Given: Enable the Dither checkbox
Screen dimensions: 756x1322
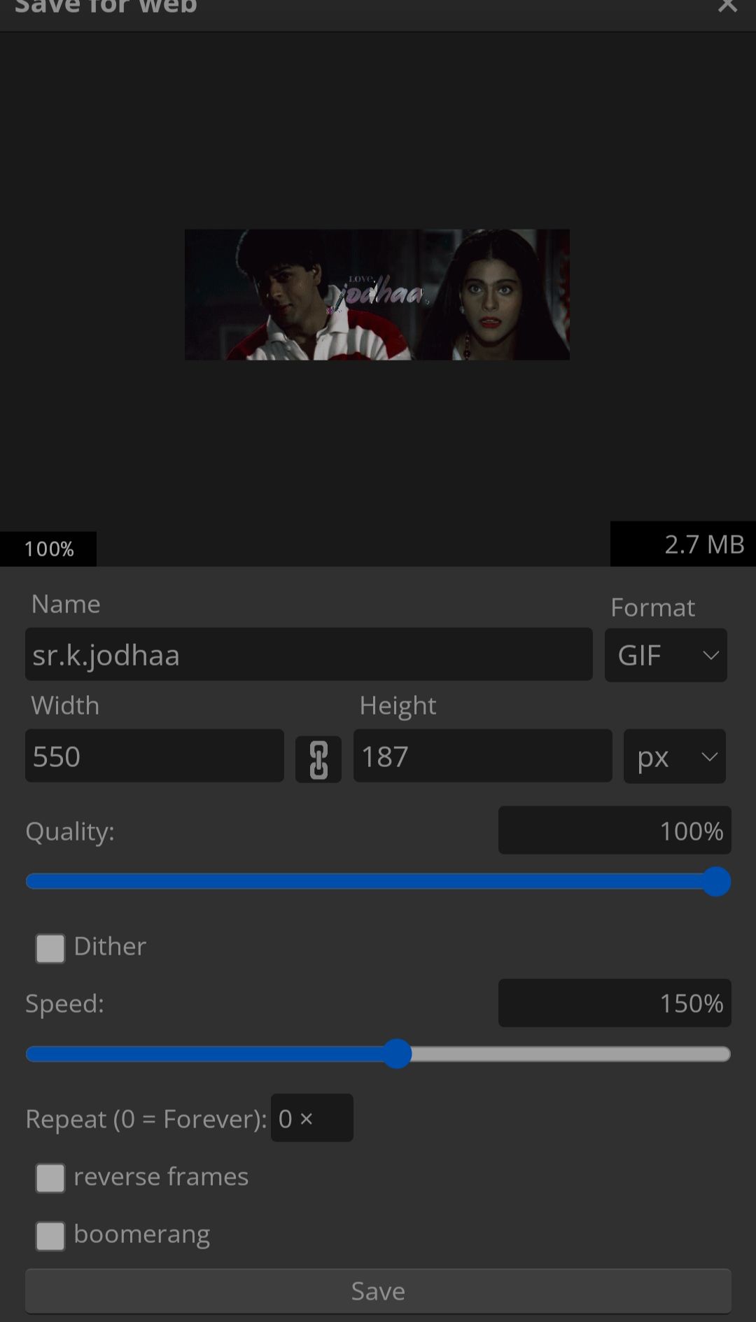Looking at the screenshot, I should tap(50, 948).
